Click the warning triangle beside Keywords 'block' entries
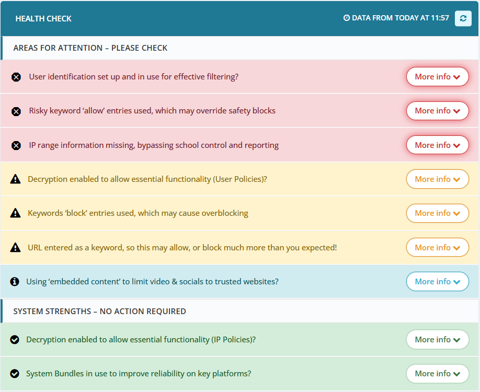Screen dimensions: 480x392 pos(16,213)
